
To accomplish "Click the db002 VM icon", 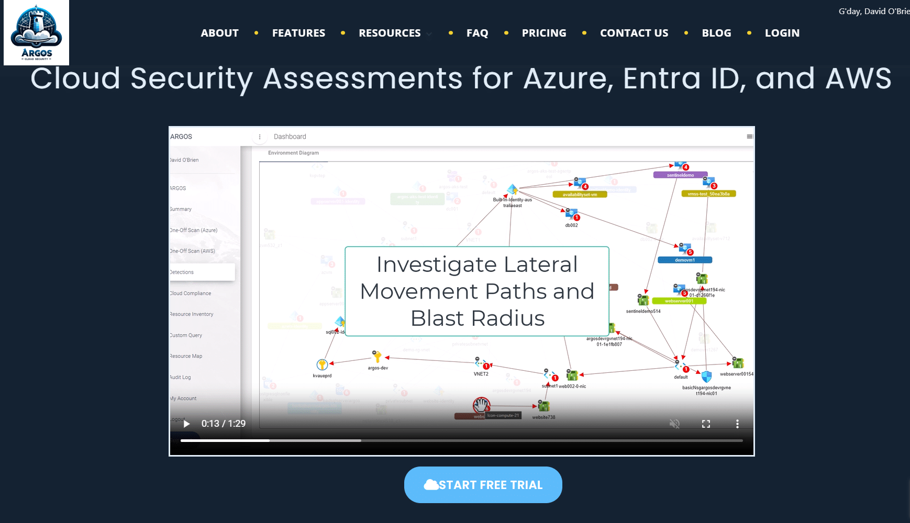I will pyautogui.click(x=571, y=213).
